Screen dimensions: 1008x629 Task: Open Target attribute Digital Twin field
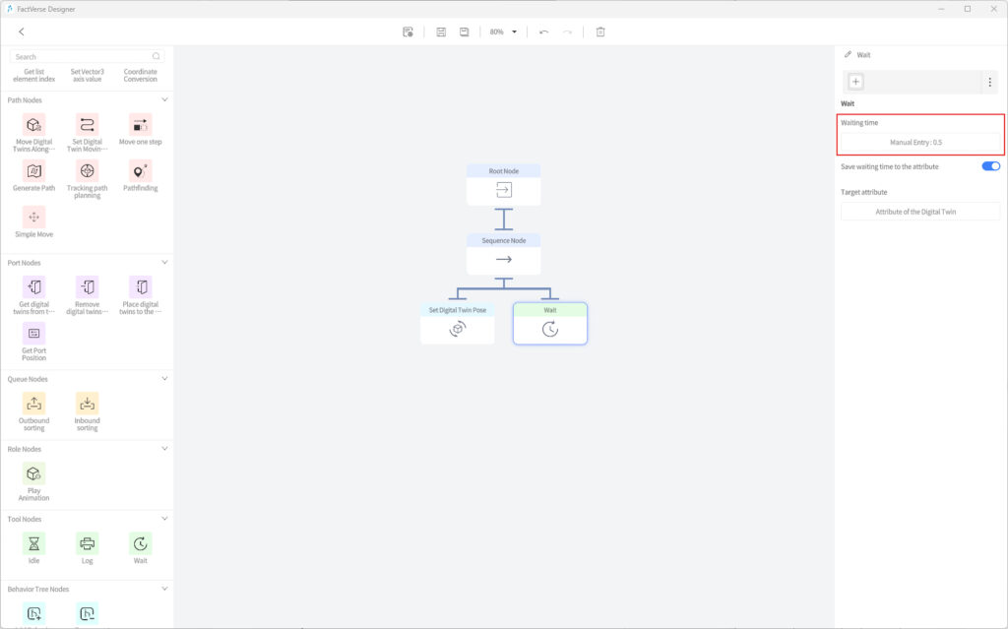(920, 212)
